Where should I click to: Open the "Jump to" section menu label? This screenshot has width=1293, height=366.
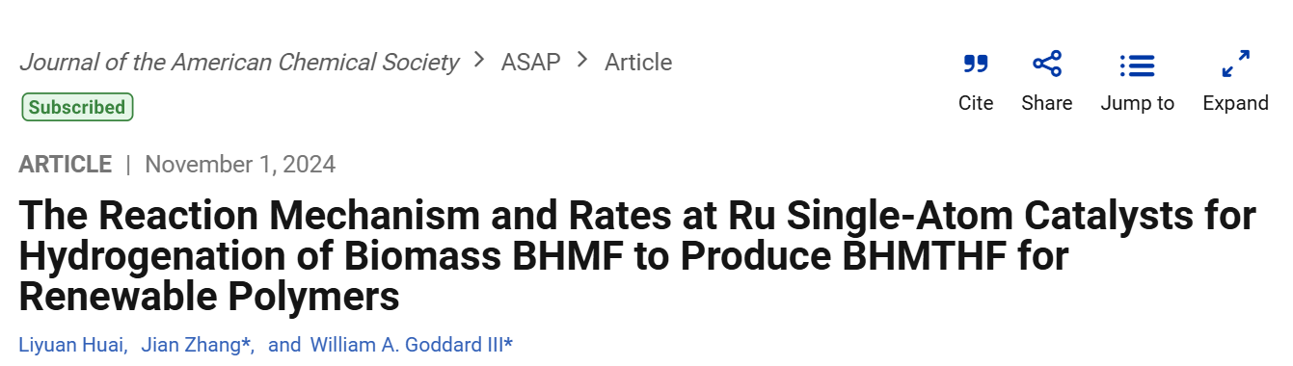(1138, 103)
